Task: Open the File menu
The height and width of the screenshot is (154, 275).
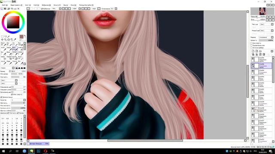Action: [5, 5]
